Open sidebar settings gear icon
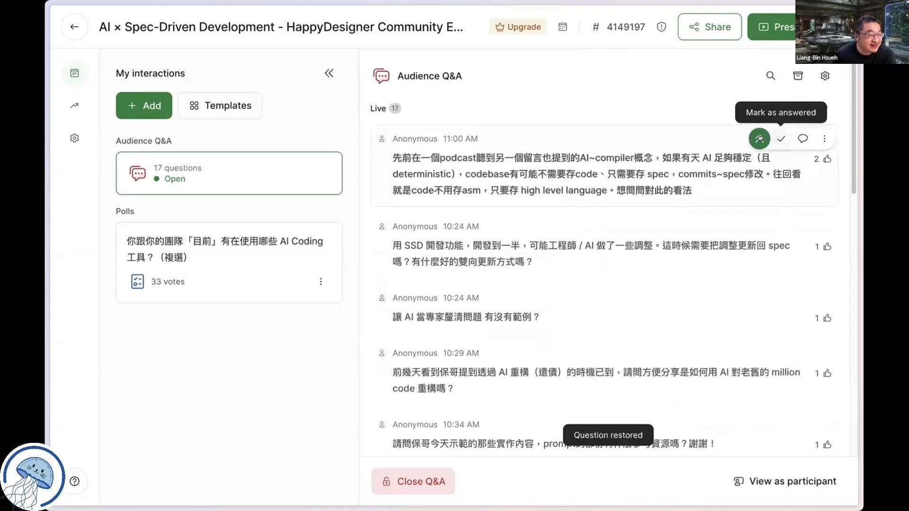 tap(74, 138)
